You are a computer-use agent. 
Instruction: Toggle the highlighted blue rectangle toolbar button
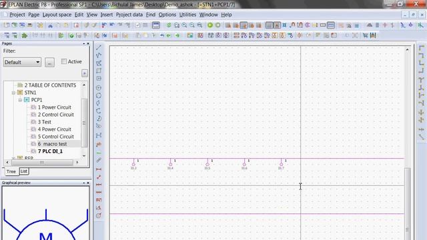(x=331, y=25)
